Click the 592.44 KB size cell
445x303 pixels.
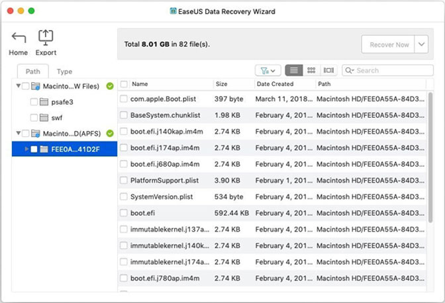tap(232, 213)
